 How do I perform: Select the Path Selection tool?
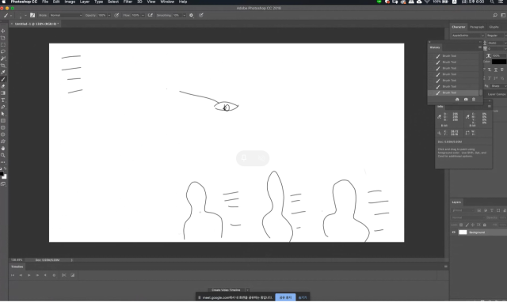click(x=3, y=114)
